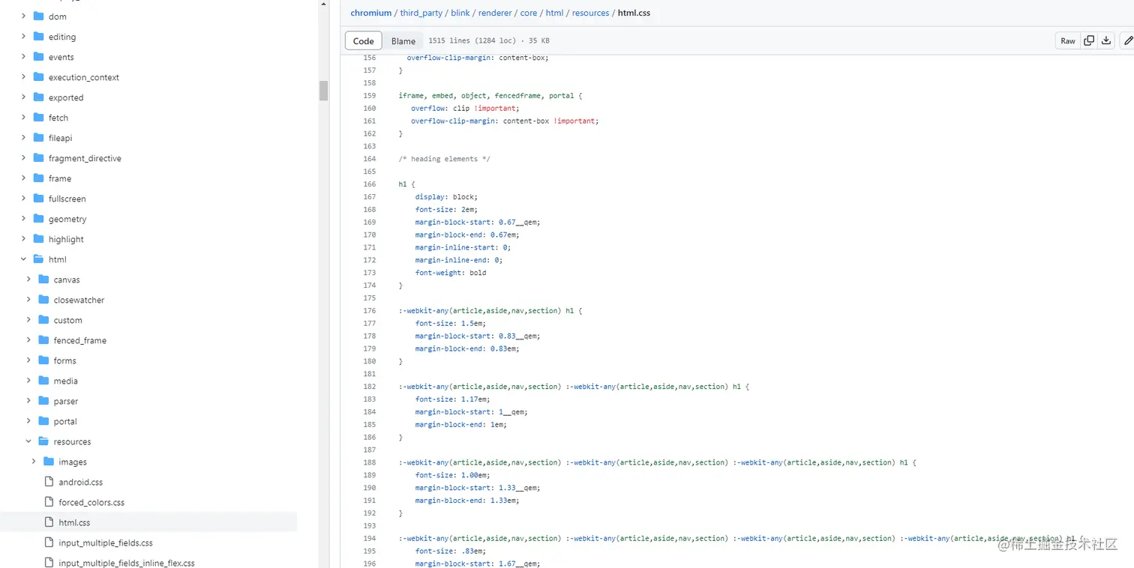Image resolution: width=1134 pixels, height=568 pixels.
Task: Select the Code view tab
Action: click(x=364, y=41)
